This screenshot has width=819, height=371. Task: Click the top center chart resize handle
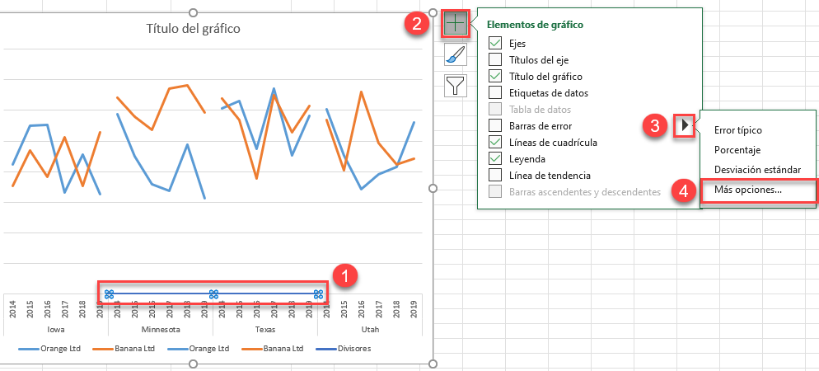click(x=194, y=12)
